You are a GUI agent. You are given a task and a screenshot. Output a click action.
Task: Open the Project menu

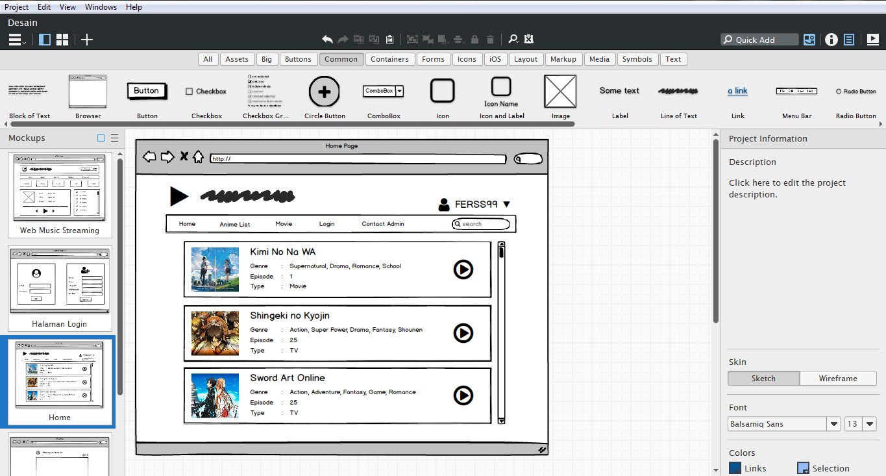pyautogui.click(x=16, y=6)
